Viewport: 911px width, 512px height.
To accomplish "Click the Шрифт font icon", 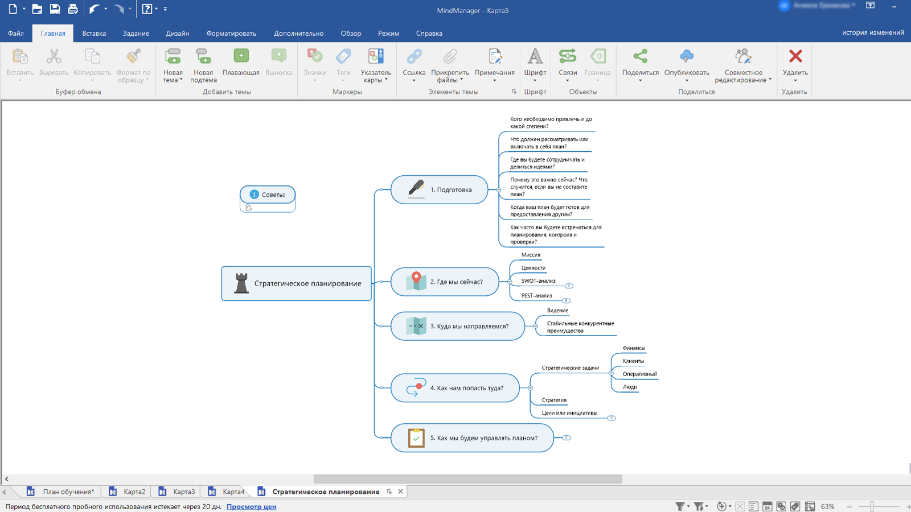I will [535, 57].
